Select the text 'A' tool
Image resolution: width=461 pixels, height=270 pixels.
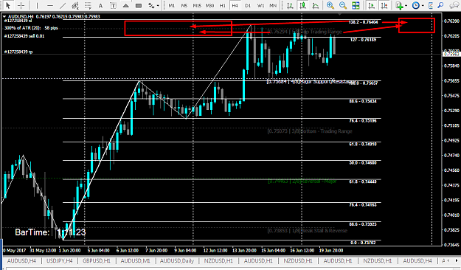coord(100,5)
